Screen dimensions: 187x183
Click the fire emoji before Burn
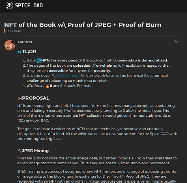(47, 86)
